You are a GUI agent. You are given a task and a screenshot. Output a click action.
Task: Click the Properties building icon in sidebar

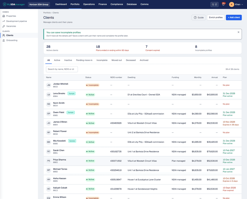click(4, 16)
